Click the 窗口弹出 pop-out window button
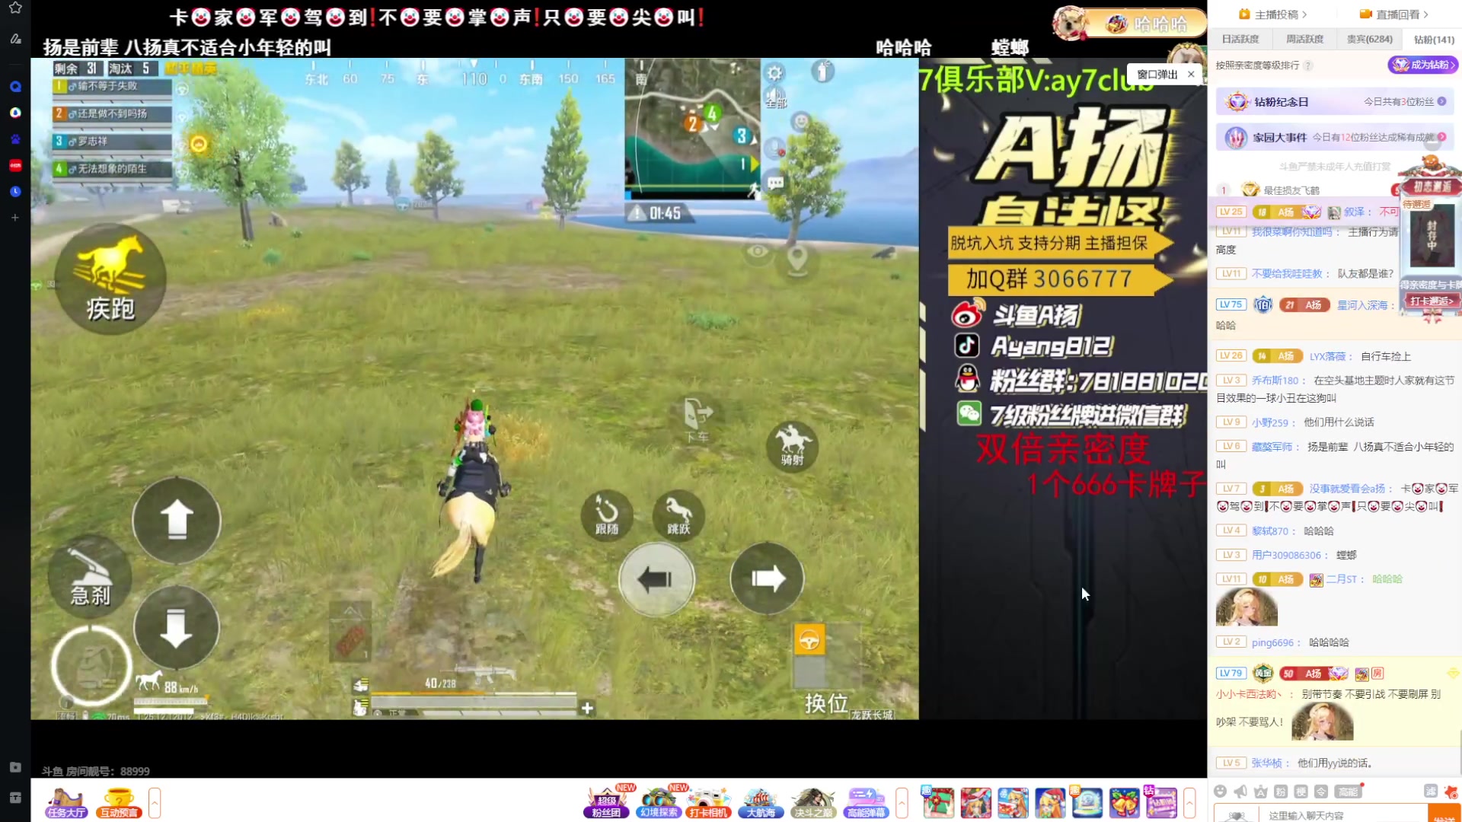This screenshot has width=1462, height=822. 1157,74
